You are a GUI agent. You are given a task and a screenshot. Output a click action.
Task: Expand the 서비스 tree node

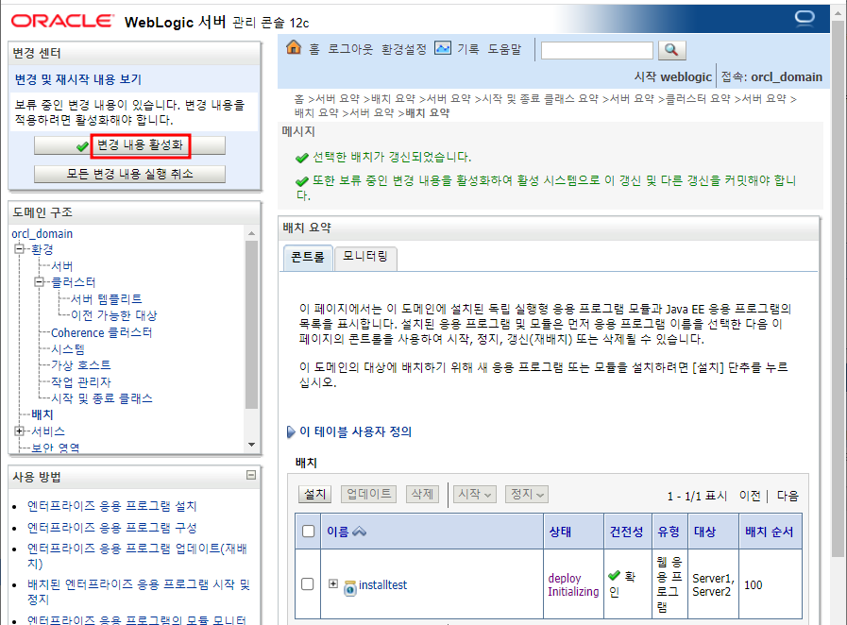click(20, 431)
